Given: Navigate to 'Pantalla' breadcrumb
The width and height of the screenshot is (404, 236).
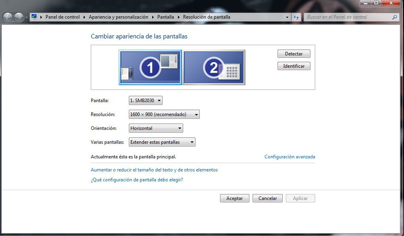Looking at the screenshot, I should coord(165,17).
